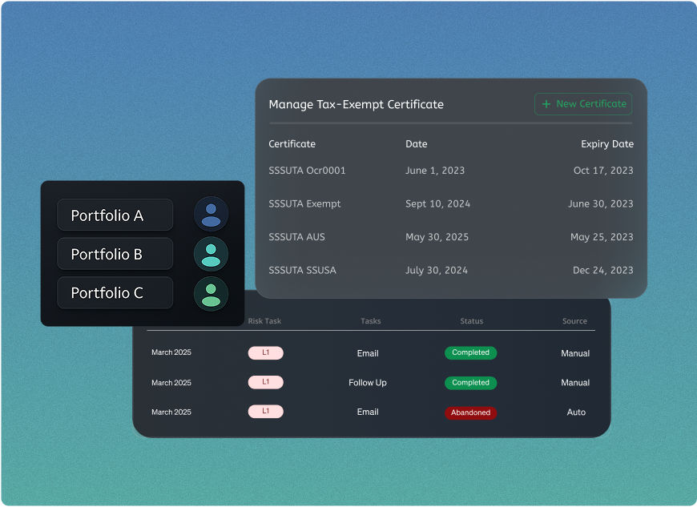Screen dimensions: 697x507
Task: Click the Follow Up task cell
Action: coord(368,383)
